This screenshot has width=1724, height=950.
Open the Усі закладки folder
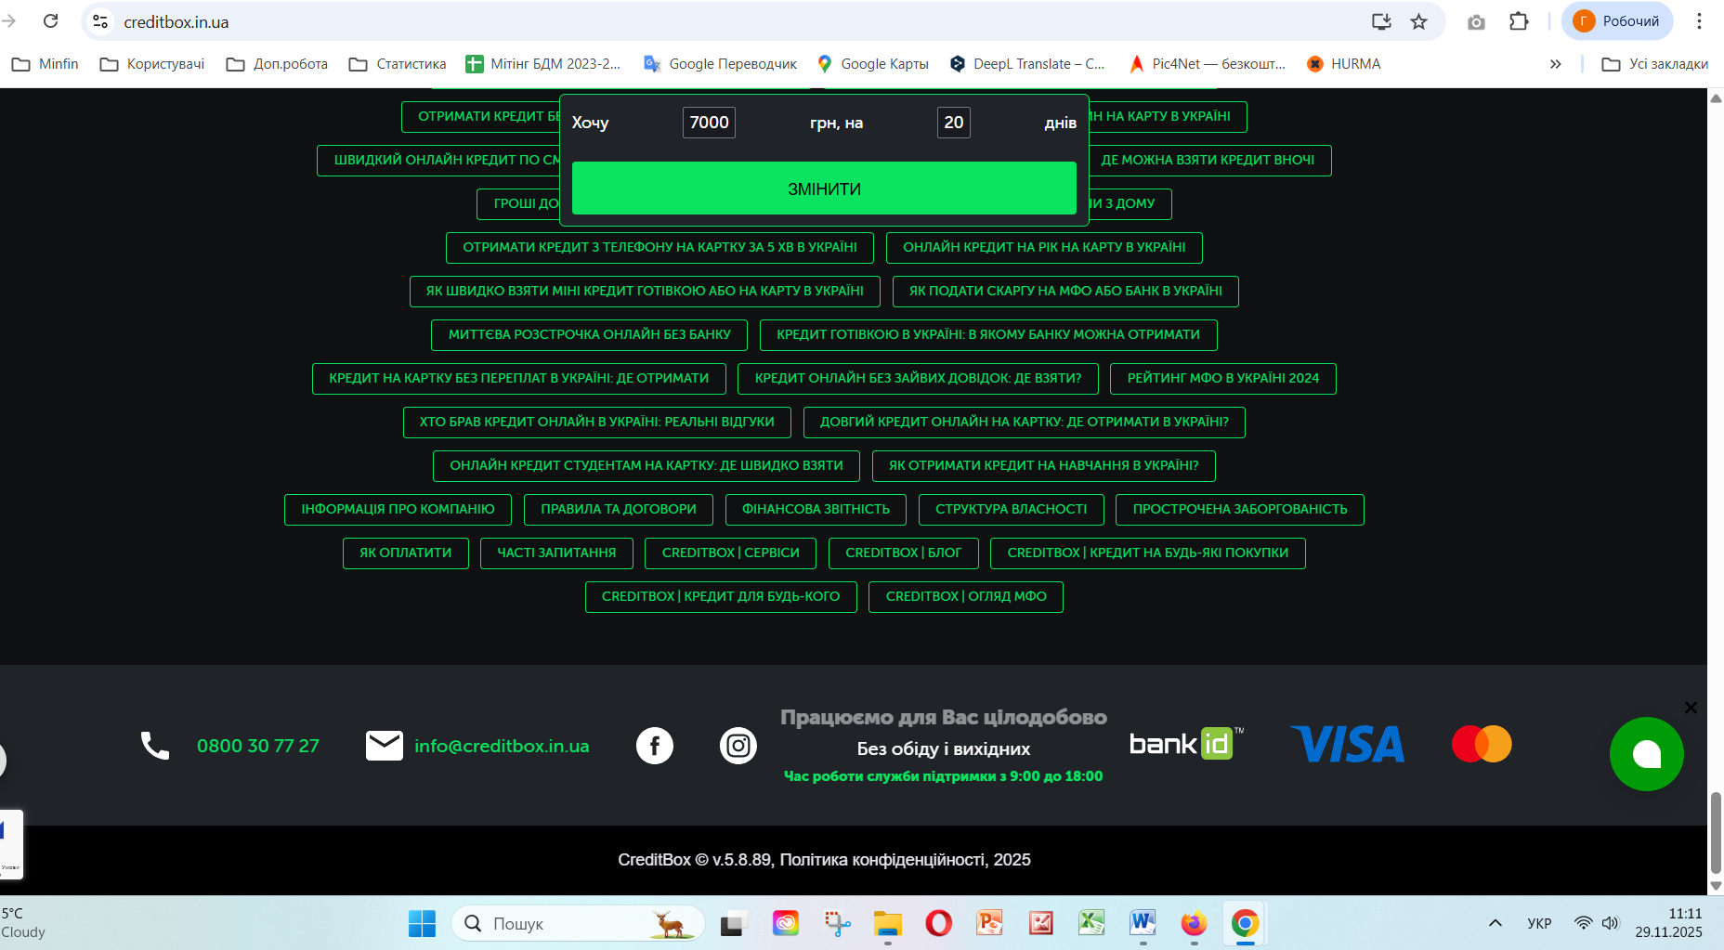(x=1655, y=64)
